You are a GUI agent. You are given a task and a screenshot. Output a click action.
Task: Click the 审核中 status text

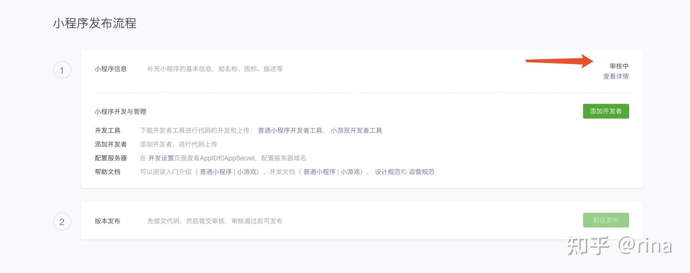619,66
